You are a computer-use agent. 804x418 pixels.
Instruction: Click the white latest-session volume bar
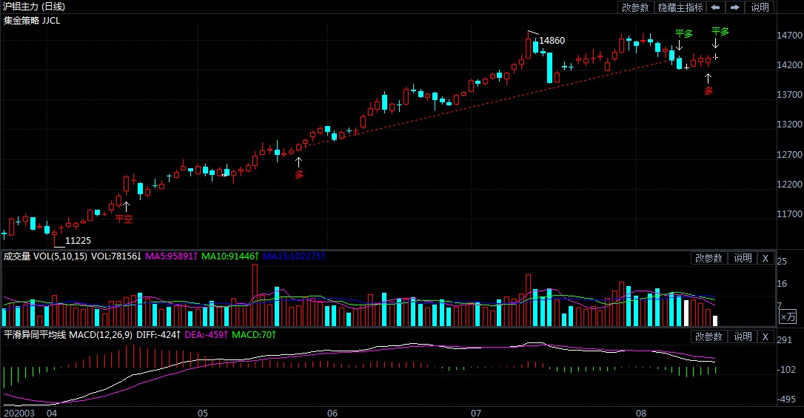pyautogui.click(x=715, y=321)
